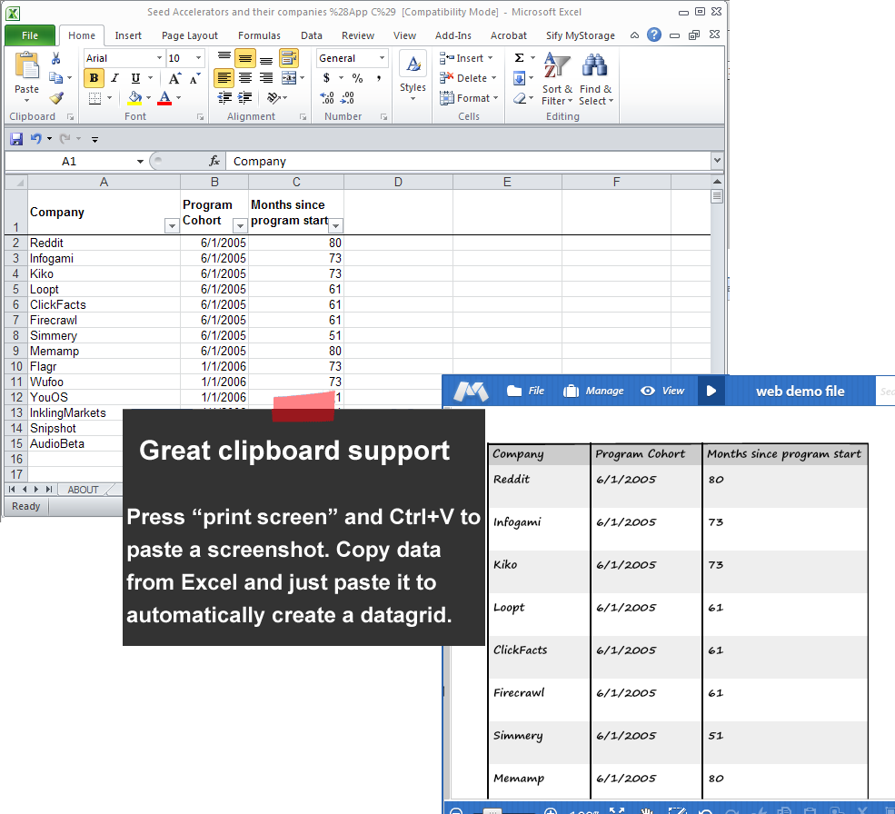Viewport: 895px width, 814px height.
Task: Open the Name Box dropdown arrow
Action: (x=140, y=162)
